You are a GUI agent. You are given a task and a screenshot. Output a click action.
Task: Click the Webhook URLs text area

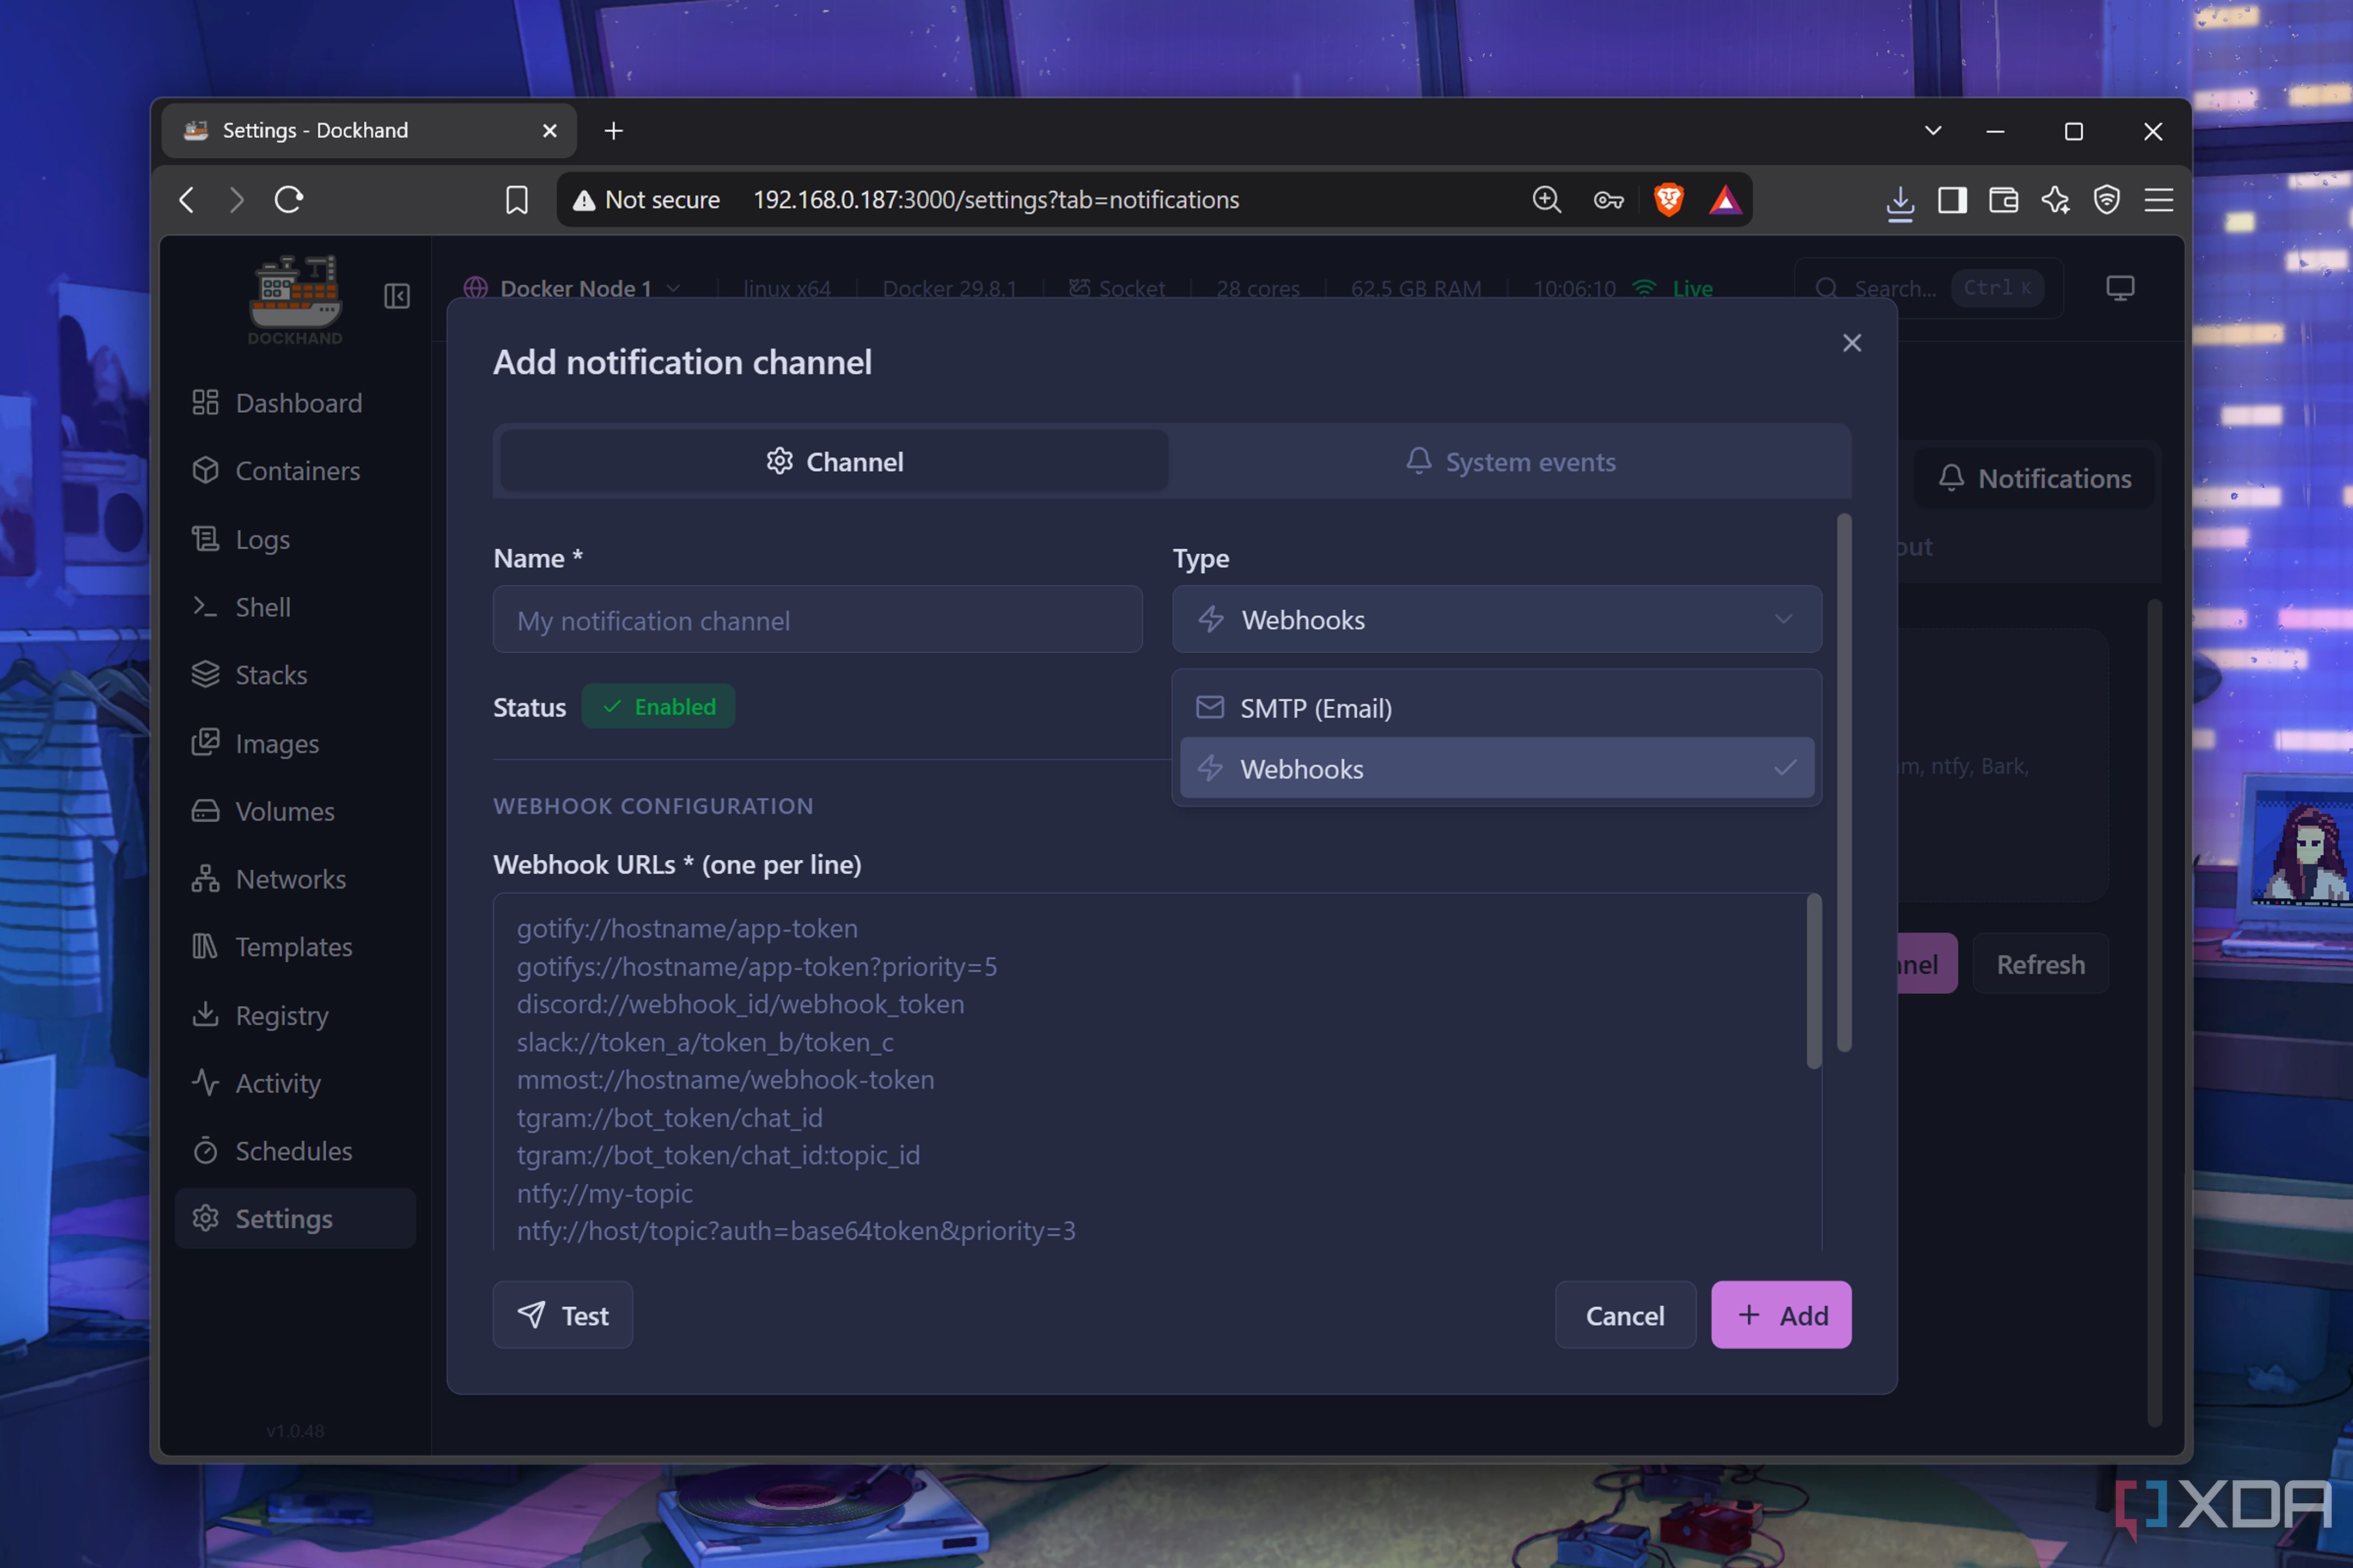tap(1156, 1071)
